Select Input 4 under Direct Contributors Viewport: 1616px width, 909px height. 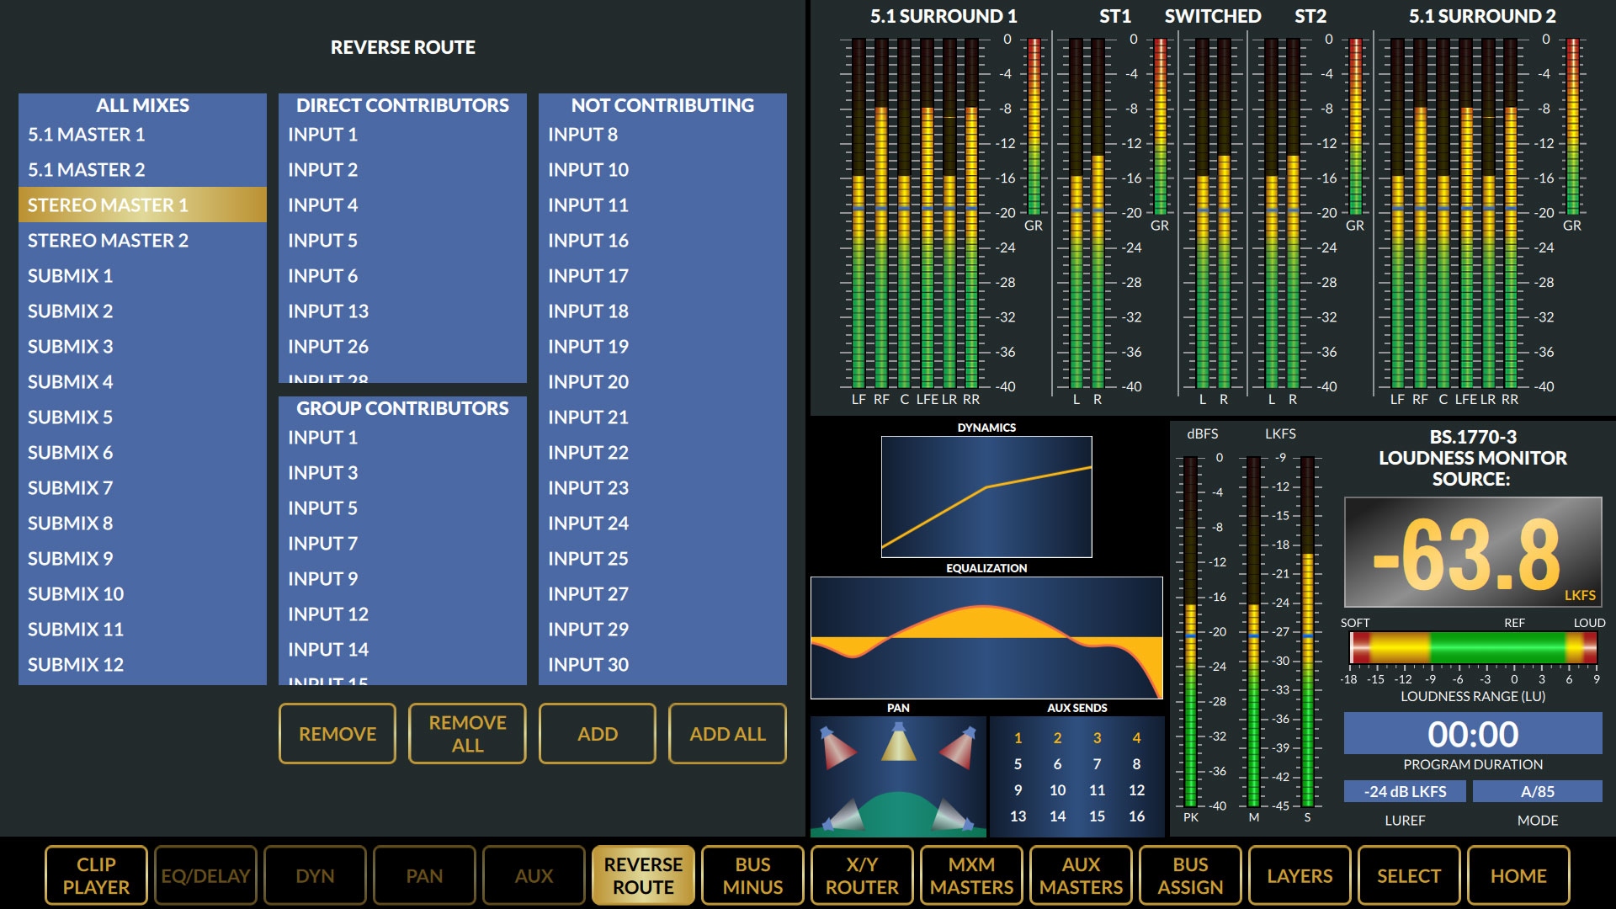[402, 205]
